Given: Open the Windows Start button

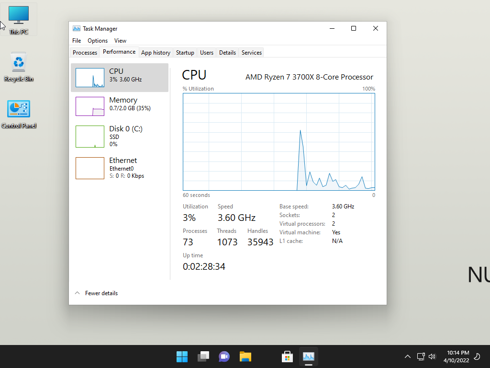Looking at the screenshot, I should (x=182, y=356).
